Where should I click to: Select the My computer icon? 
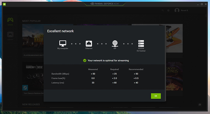tap(63, 43)
